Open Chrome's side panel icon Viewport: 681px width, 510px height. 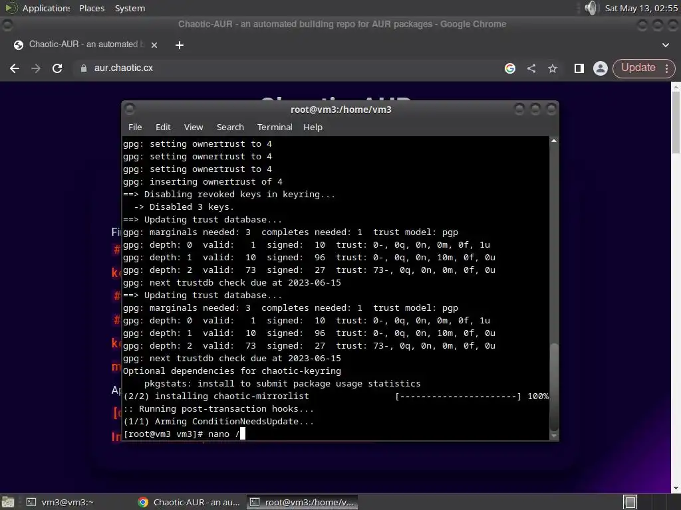pyautogui.click(x=579, y=68)
